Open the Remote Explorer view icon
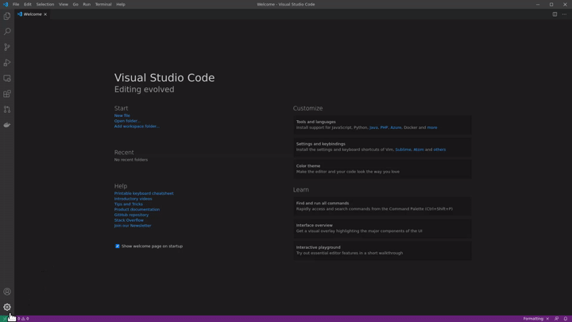This screenshot has width=572, height=322. pos(7,78)
